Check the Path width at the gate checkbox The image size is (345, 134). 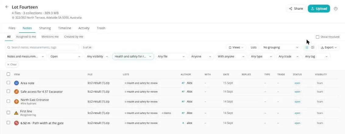pos(8,122)
